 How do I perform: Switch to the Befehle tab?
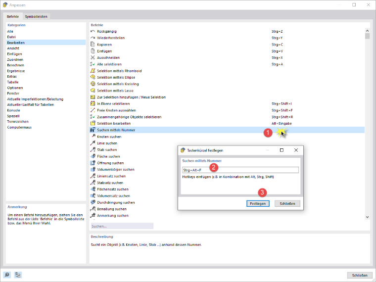tap(13, 16)
